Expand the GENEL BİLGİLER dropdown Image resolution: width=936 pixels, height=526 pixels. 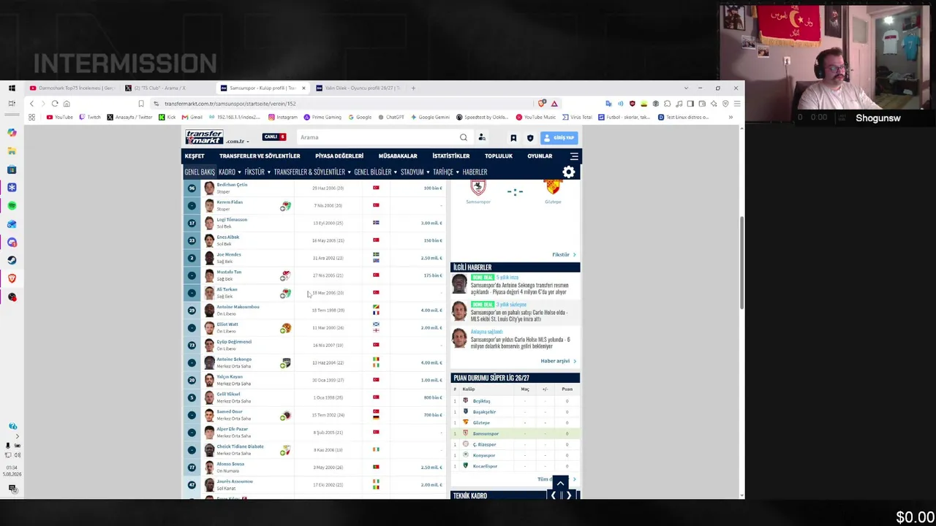376,172
